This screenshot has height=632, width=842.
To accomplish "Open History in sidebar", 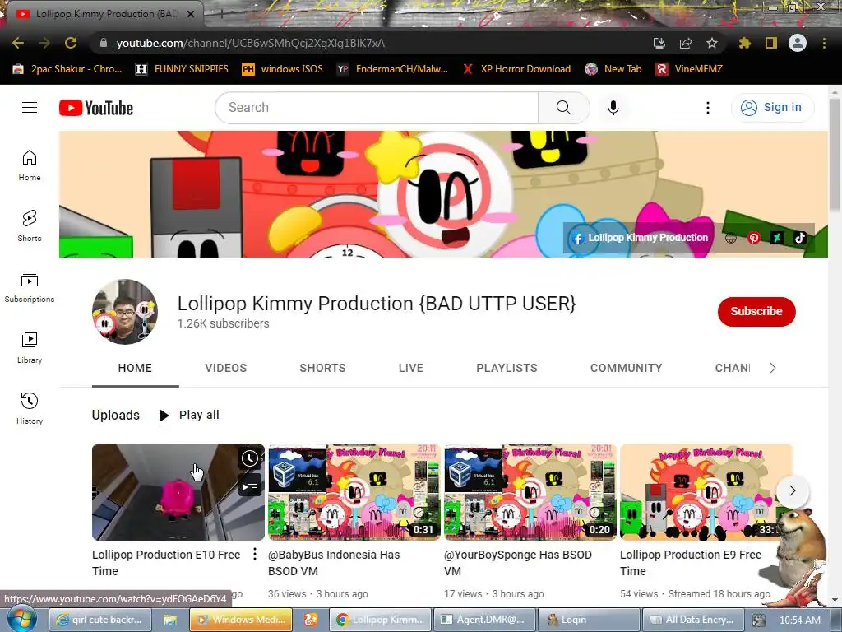I will coord(30,409).
